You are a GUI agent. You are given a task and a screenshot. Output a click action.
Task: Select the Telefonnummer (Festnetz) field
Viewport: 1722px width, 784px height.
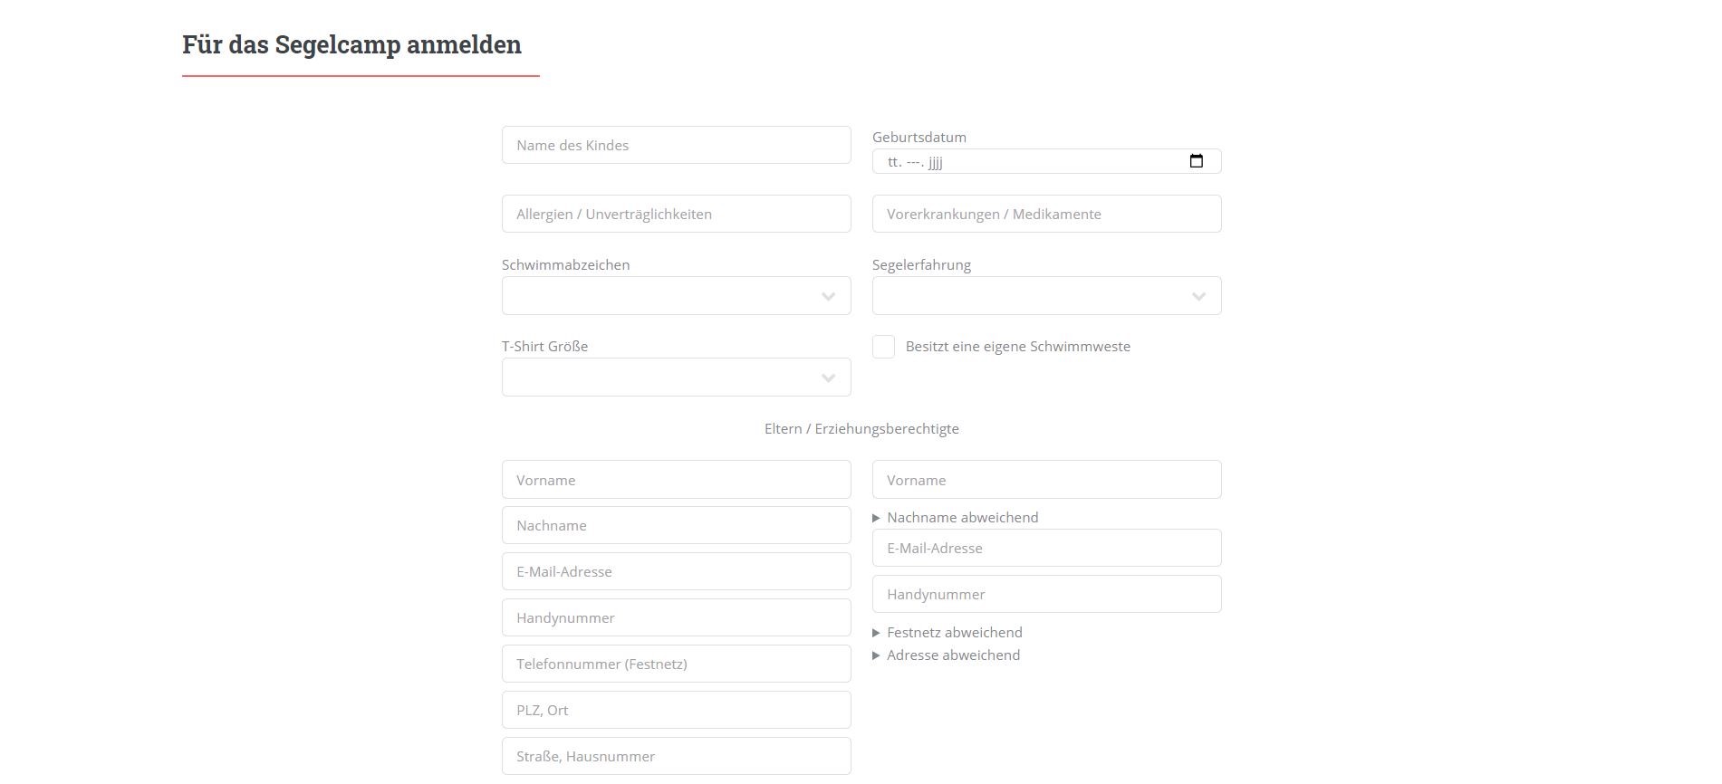[x=676, y=664]
